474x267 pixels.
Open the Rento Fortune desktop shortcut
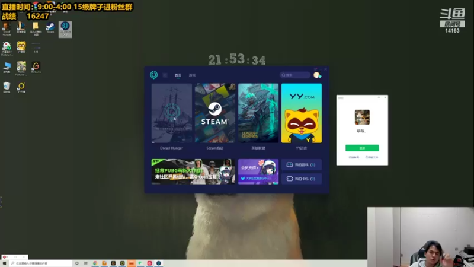pos(21,68)
